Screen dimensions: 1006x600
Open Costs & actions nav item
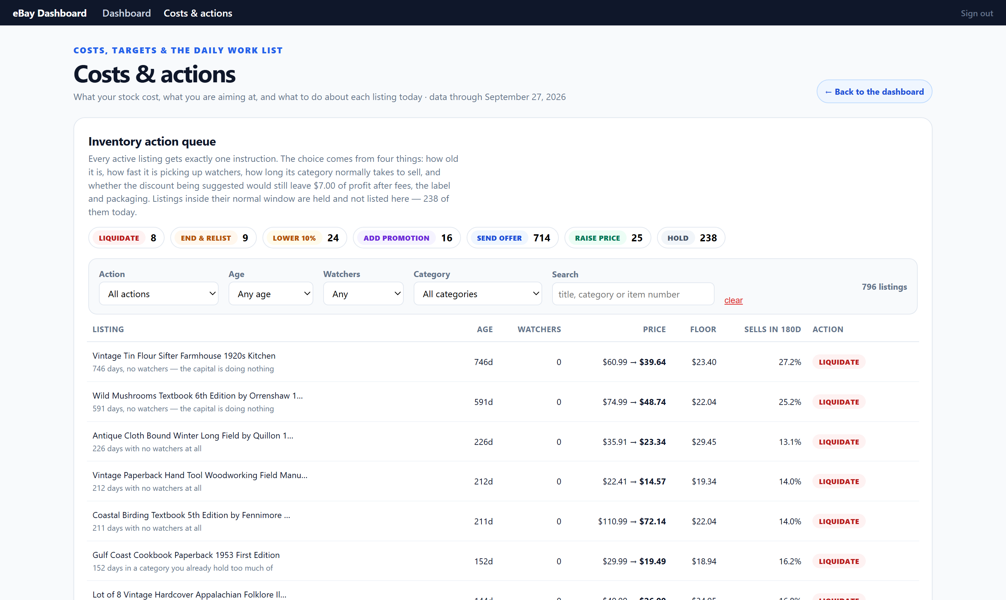198,13
